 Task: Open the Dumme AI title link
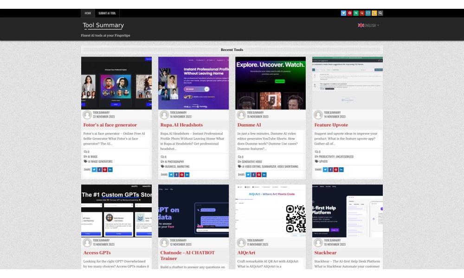click(249, 125)
